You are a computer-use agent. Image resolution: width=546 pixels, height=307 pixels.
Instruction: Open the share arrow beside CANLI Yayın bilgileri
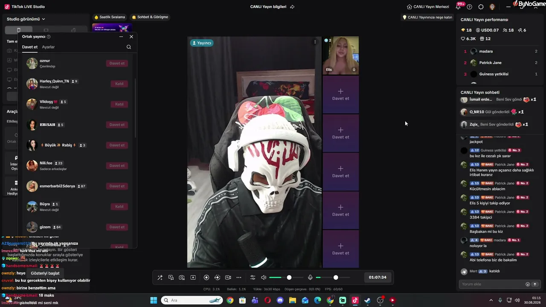click(292, 7)
